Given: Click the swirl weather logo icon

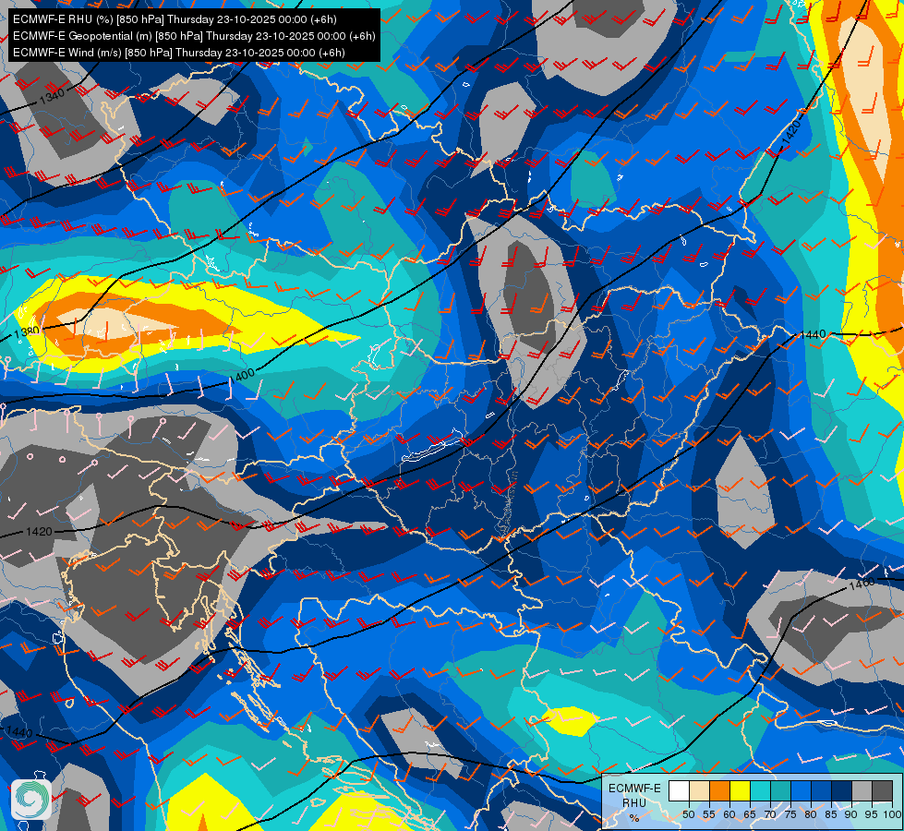Looking at the screenshot, I should coord(31,800).
